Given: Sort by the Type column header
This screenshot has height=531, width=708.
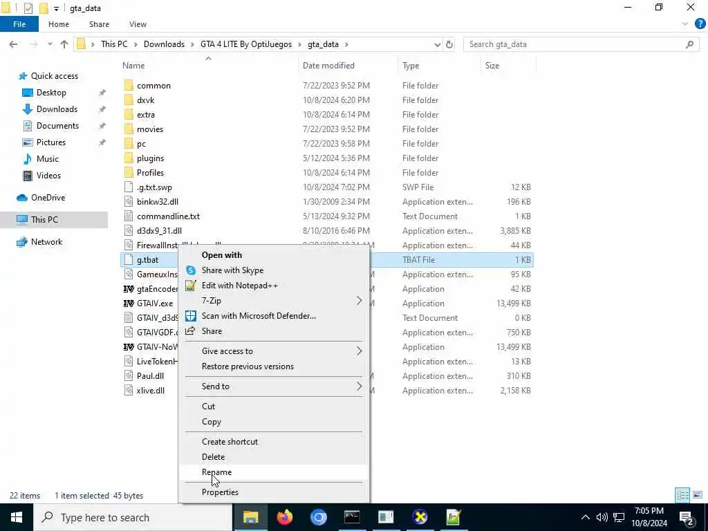Looking at the screenshot, I should 411,66.
